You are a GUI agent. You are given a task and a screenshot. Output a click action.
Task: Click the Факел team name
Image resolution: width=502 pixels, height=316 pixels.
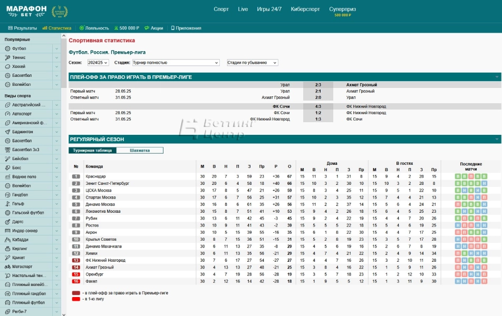[x=91, y=281]
